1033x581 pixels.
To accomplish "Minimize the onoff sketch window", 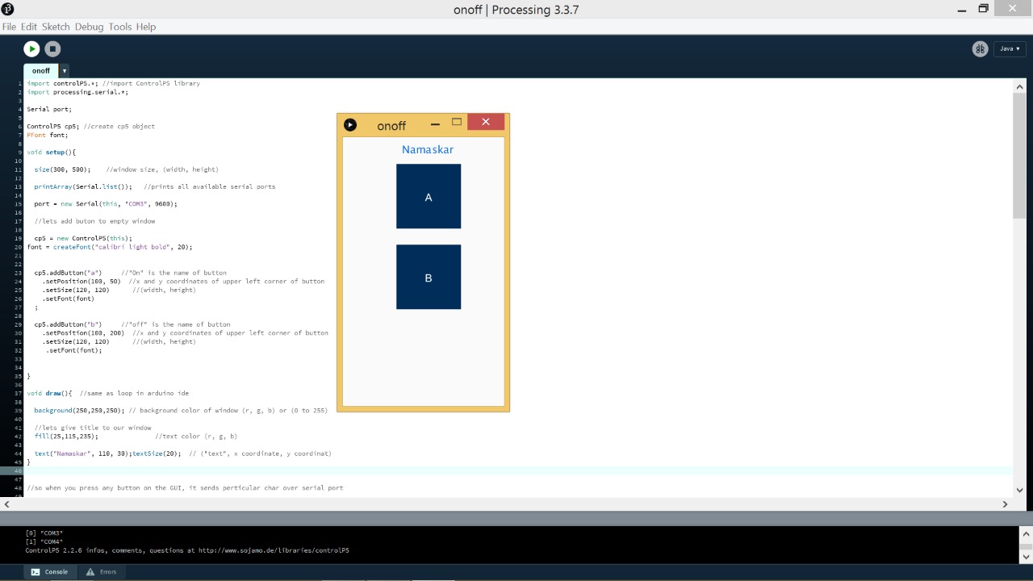I will tap(435, 124).
